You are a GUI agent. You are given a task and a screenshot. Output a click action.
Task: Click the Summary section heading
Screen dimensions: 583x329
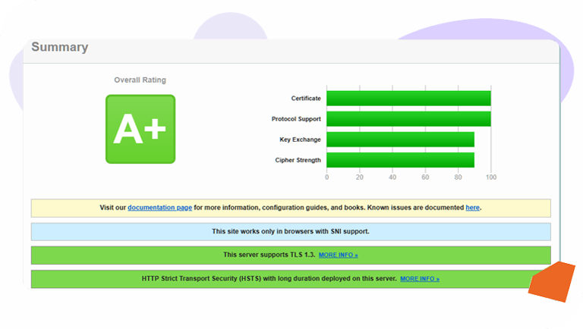click(x=60, y=48)
